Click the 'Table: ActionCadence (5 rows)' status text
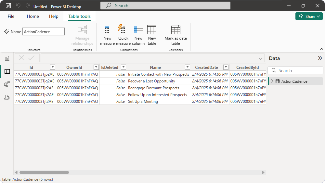 (27, 179)
